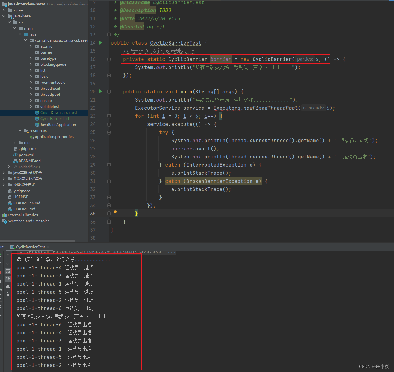Click the nThreads: parameter hint on line 22
Screen dimensions: 394x372
click(x=314, y=108)
